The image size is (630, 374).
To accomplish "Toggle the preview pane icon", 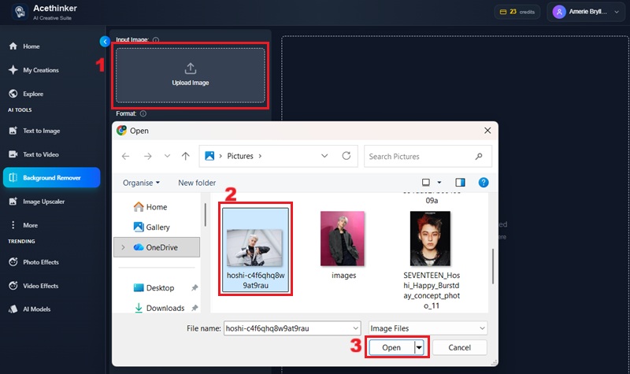I will (x=461, y=183).
